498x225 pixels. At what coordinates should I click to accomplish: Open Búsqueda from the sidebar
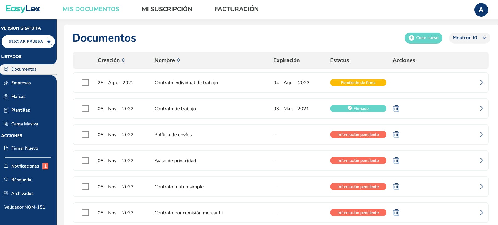[21, 180]
